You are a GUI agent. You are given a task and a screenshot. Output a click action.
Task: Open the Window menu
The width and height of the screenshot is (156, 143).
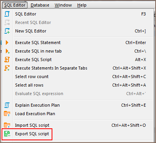(x=63, y=5)
